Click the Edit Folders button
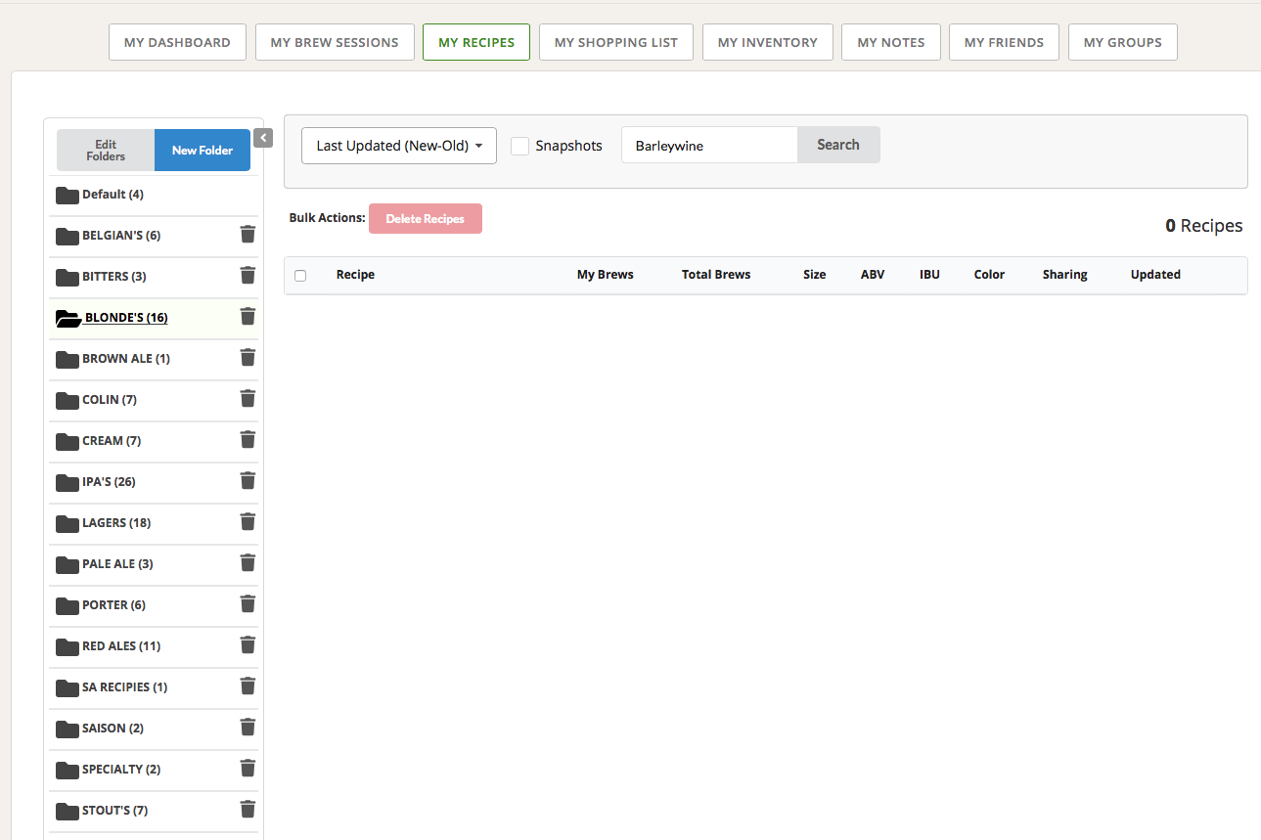Screen dimensions: 1261x840 pyautogui.click(x=106, y=151)
